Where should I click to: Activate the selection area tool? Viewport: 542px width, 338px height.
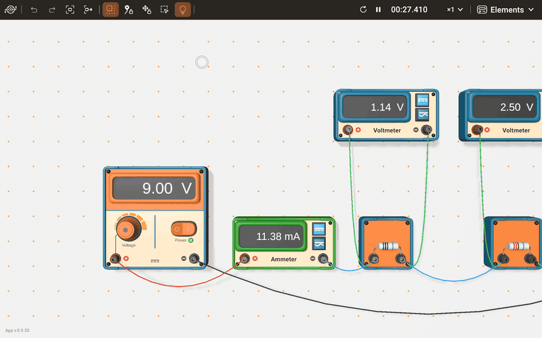[x=165, y=9]
